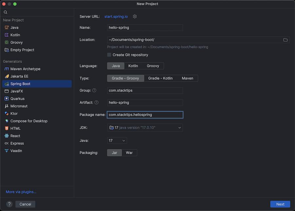The height and width of the screenshot is (211, 295).
Task: Browse for location with folder icon
Action: tap(285, 40)
